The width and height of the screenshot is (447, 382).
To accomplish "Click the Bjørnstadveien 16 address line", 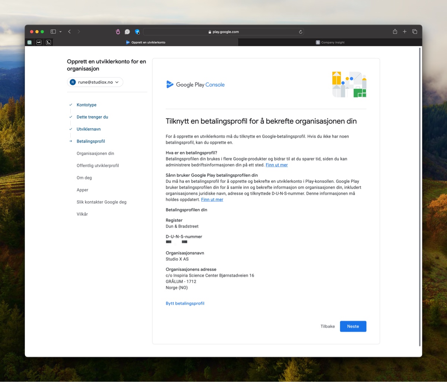I will coord(210,276).
